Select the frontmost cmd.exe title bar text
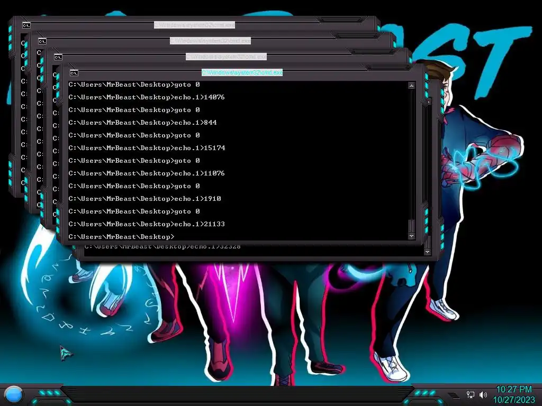Image resolution: width=542 pixels, height=406 pixels. click(x=242, y=72)
